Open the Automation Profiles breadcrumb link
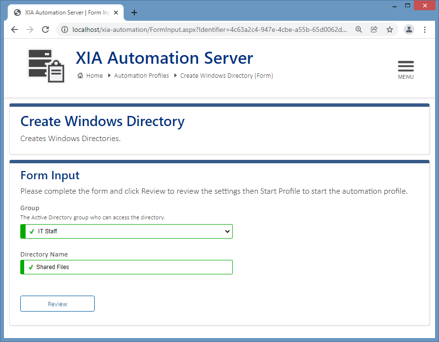439x342 pixels. [x=142, y=75]
